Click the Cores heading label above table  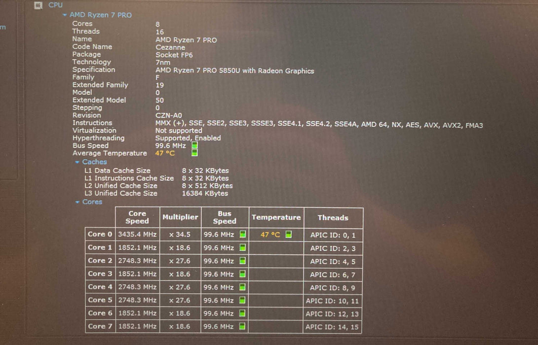click(92, 202)
